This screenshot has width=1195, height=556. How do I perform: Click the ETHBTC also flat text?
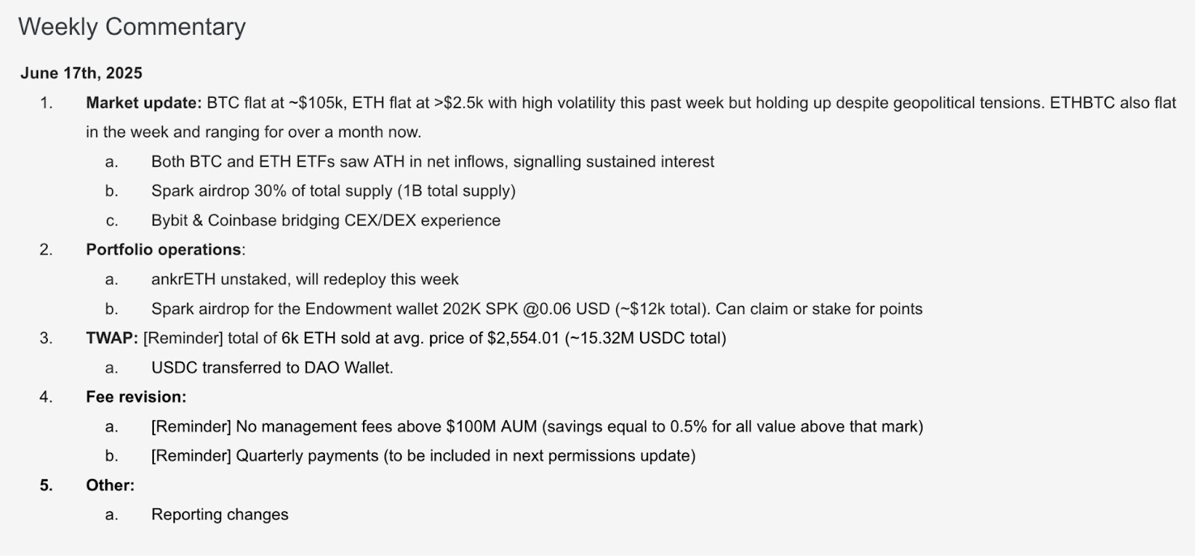[1113, 103]
